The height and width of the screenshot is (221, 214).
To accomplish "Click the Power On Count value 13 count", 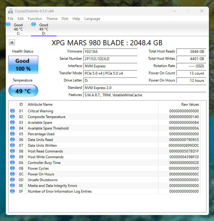I will [x=191, y=73].
